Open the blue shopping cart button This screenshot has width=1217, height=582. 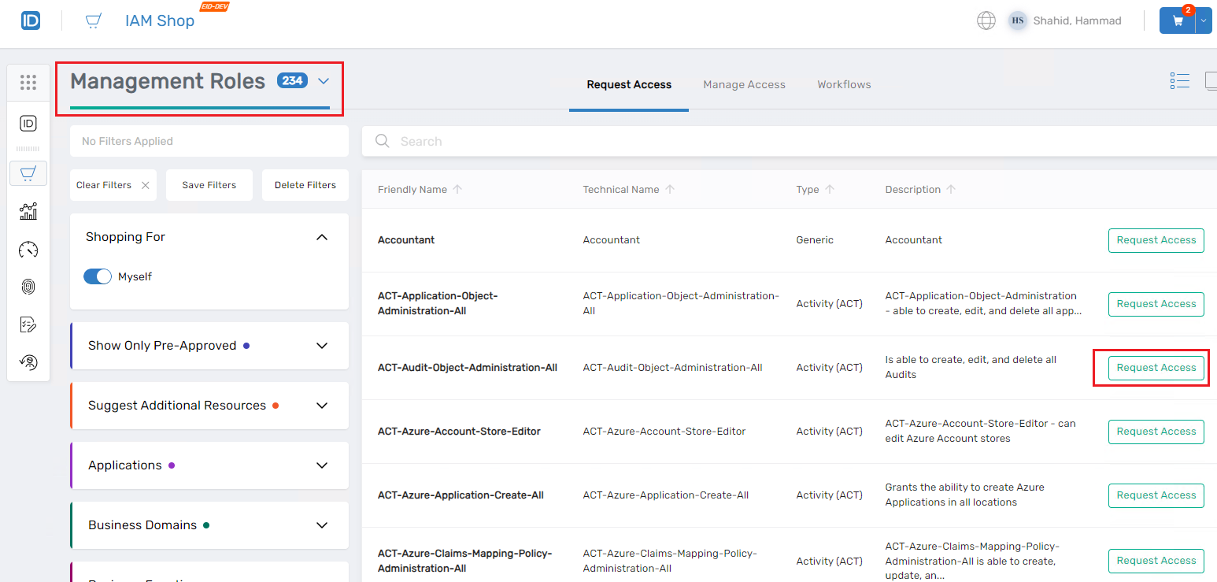1178,20
